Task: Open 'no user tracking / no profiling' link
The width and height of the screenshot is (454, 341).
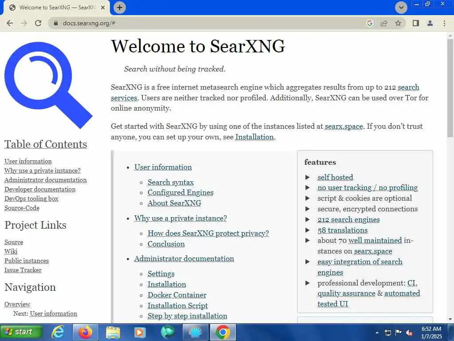Action: tap(368, 188)
